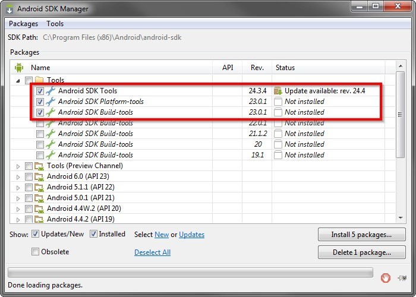This screenshot has width=416, height=297.
Task: Check the Build-tools 20 checkbox
Action: pos(40,144)
